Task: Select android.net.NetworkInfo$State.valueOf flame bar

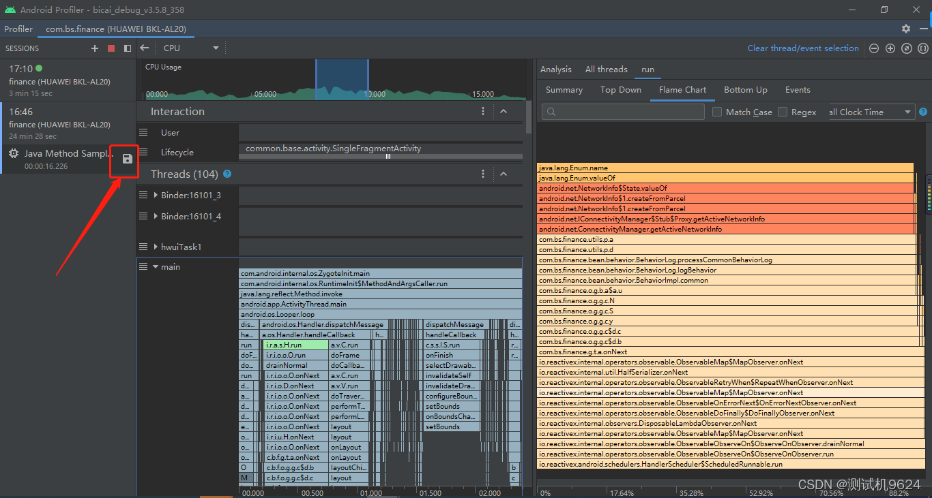Action: point(727,188)
